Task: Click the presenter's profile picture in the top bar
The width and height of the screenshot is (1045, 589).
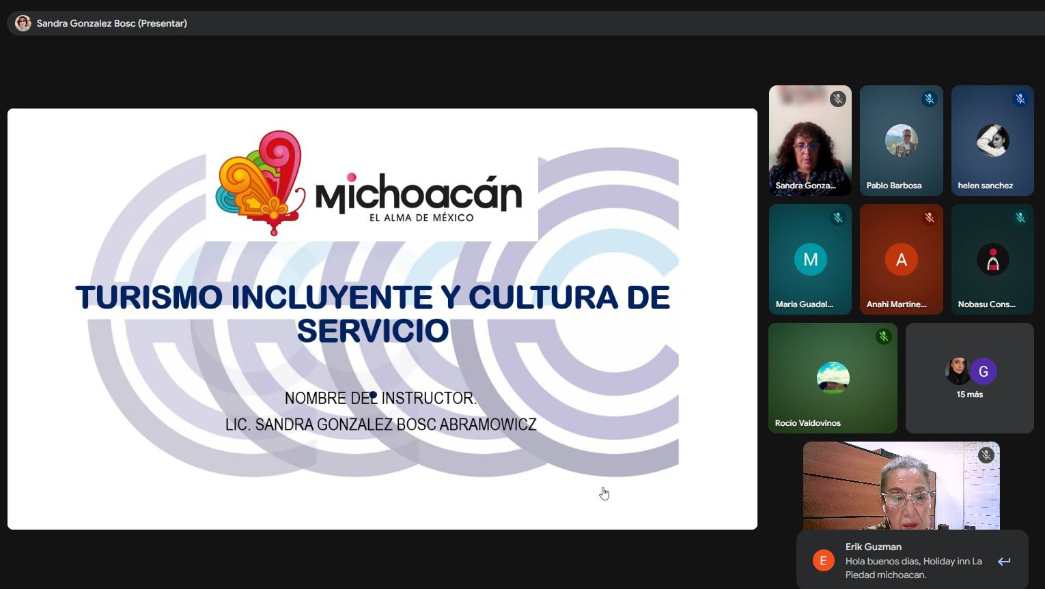Action: pos(23,23)
